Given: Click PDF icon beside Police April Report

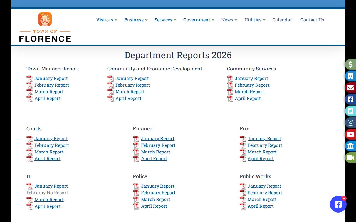Looking at the screenshot, I should click(x=136, y=206).
